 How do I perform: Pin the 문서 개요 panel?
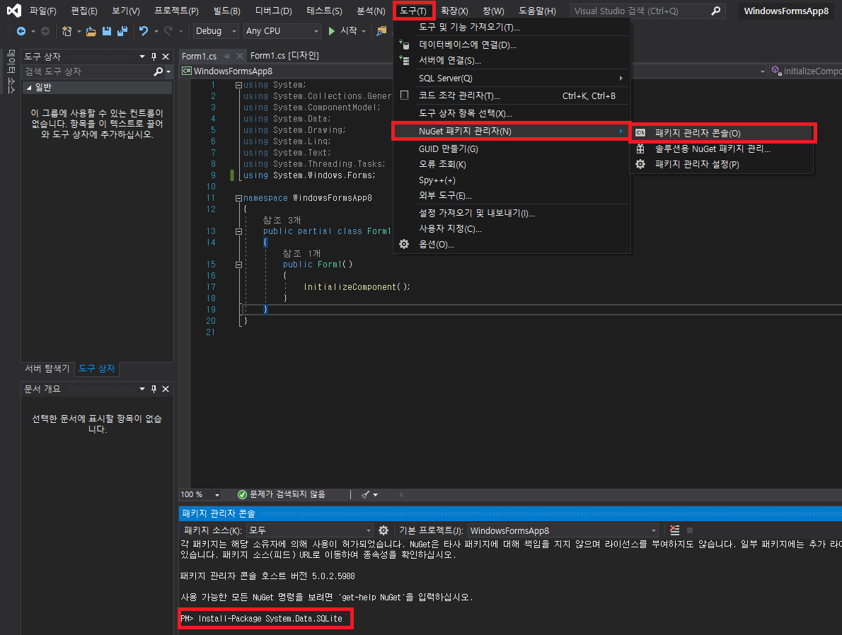[x=154, y=389]
